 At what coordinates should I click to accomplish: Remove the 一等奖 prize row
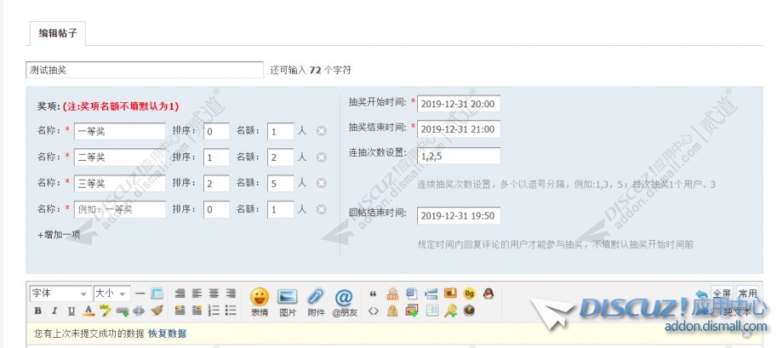coord(322,131)
